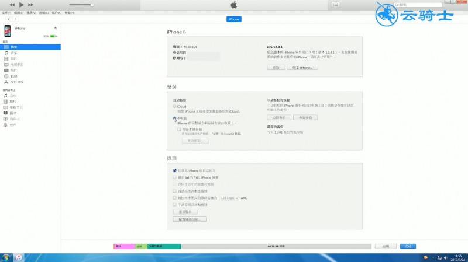
Task: Click the fast-forward next track button
Action: [30, 5]
